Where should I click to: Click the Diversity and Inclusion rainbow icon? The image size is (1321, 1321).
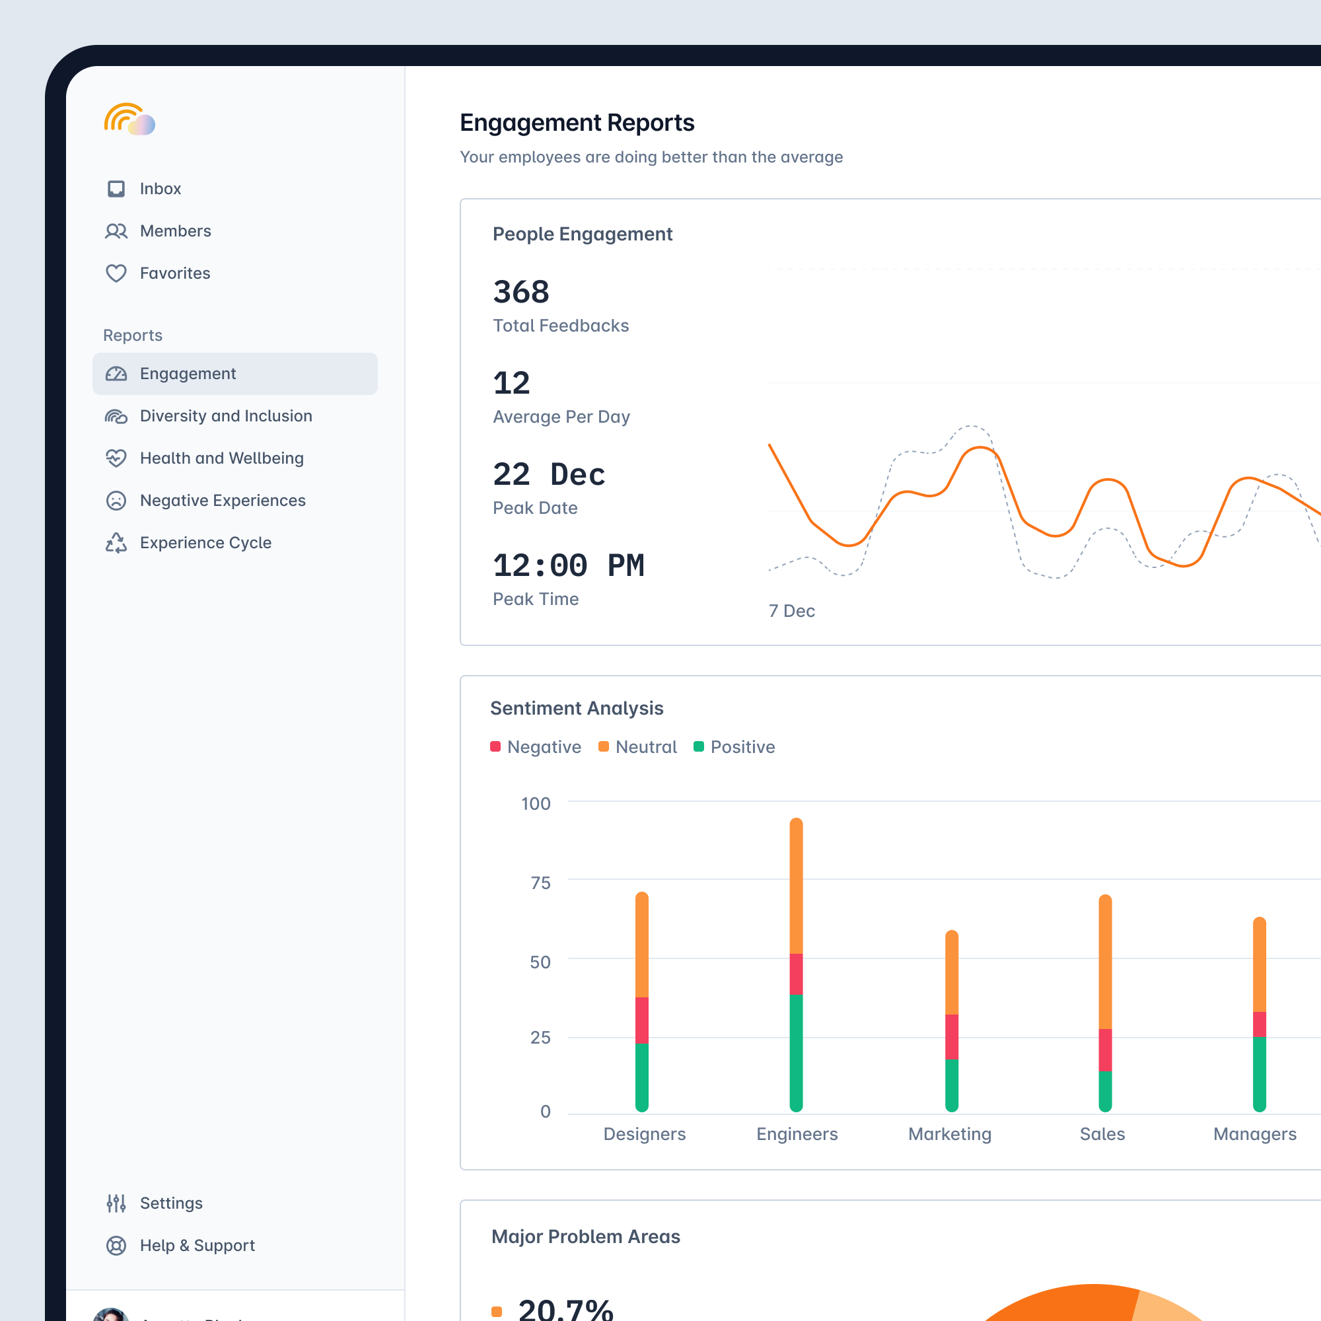coord(116,416)
